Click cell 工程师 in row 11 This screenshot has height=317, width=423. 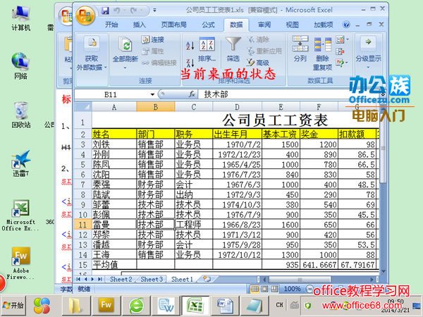[194, 224]
